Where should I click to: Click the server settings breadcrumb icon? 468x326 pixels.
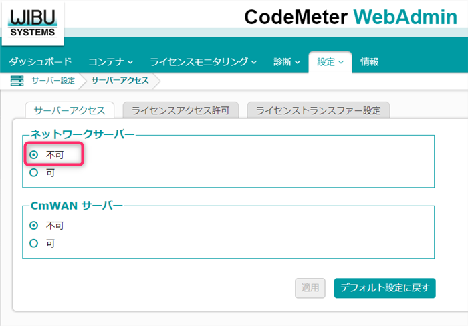tap(17, 81)
